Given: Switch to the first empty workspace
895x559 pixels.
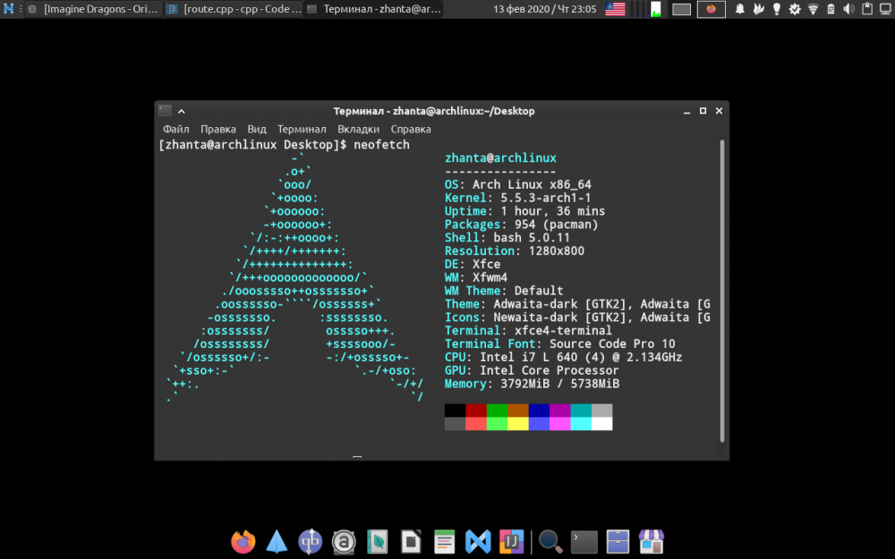Looking at the screenshot, I should tap(681, 9).
